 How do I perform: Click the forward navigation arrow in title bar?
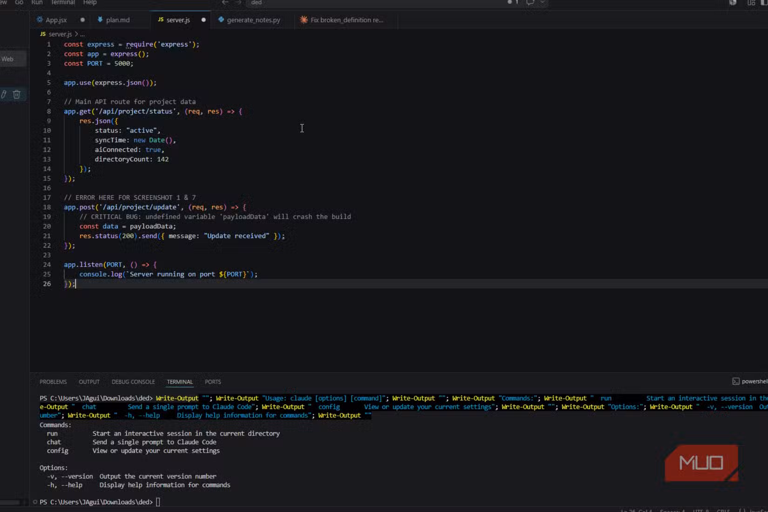coord(238,2)
